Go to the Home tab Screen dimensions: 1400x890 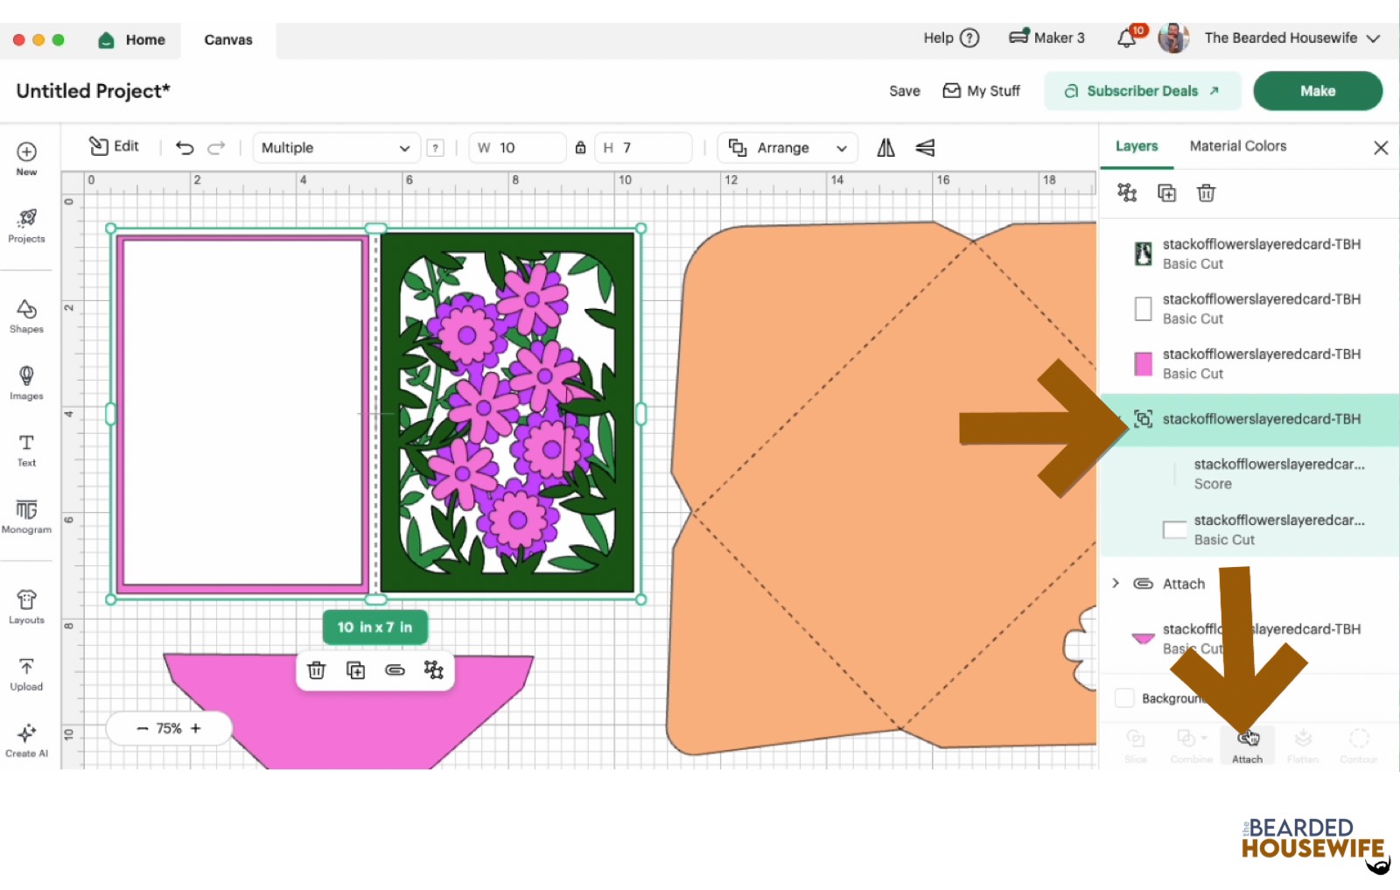132,39
